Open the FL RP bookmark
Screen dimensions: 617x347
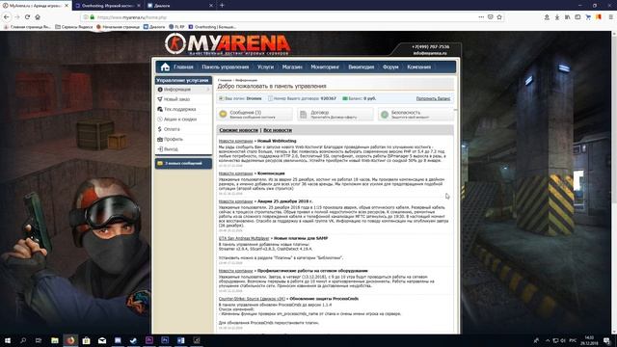176,27
